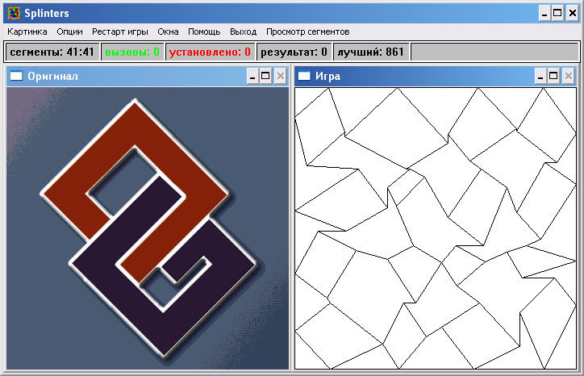584x376 pixels.
Task: Minimize the Игра child window
Action: pos(540,77)
